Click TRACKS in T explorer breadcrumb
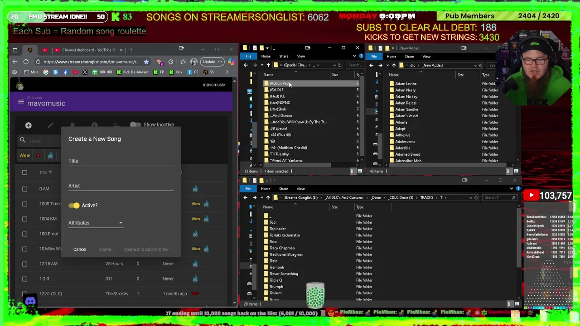Viewport: 580px width, 326px height. (426, 197)
